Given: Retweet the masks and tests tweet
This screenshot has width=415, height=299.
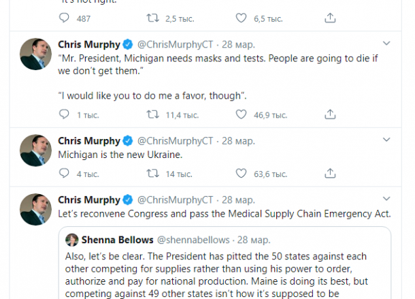Looking at the screenshot, I should (x=152, y=114).
